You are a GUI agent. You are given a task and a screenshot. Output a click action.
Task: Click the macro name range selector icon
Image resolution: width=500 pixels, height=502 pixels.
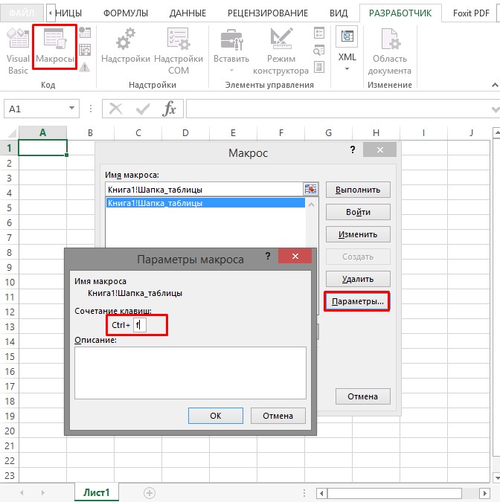[310, 189]
